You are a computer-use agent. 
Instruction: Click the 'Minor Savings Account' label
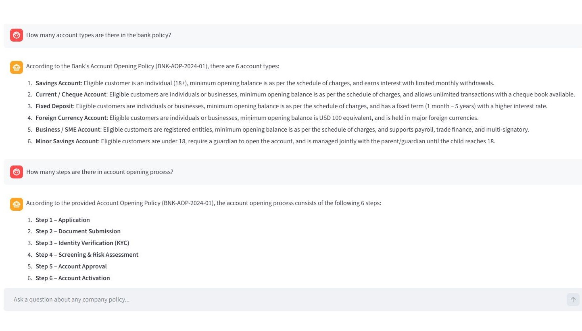[67, 141]
